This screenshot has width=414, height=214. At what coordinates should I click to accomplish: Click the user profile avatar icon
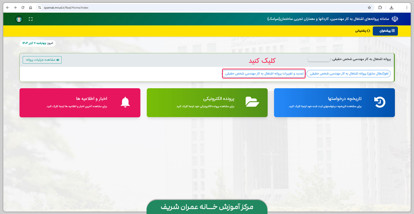[x=19, y=19]
